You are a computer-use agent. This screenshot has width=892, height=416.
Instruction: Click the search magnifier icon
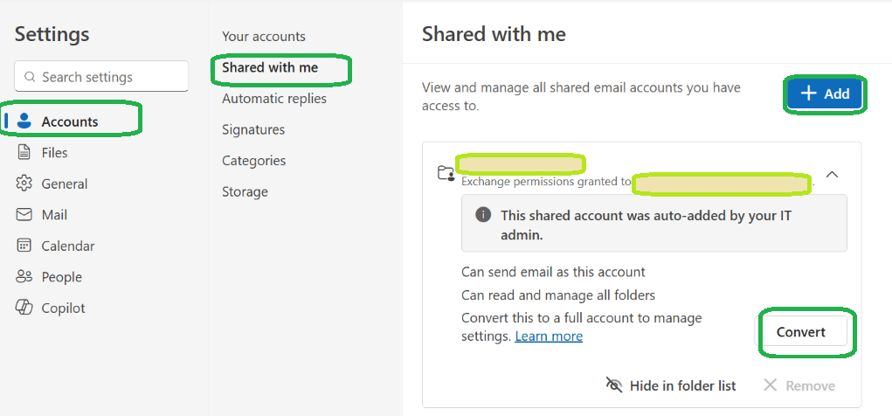coord(31,77)
